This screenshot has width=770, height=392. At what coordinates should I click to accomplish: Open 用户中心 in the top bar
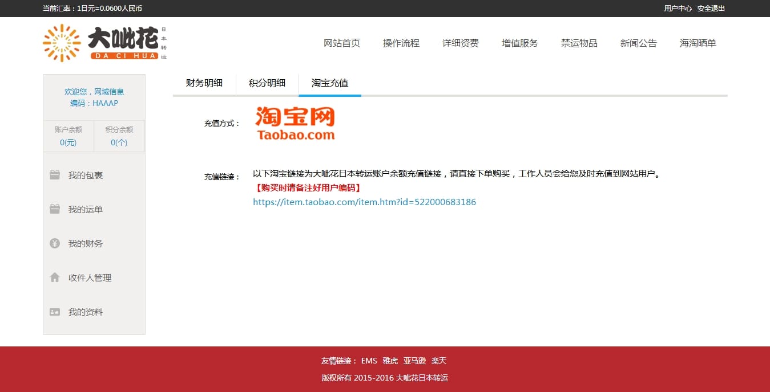(678, 9)
